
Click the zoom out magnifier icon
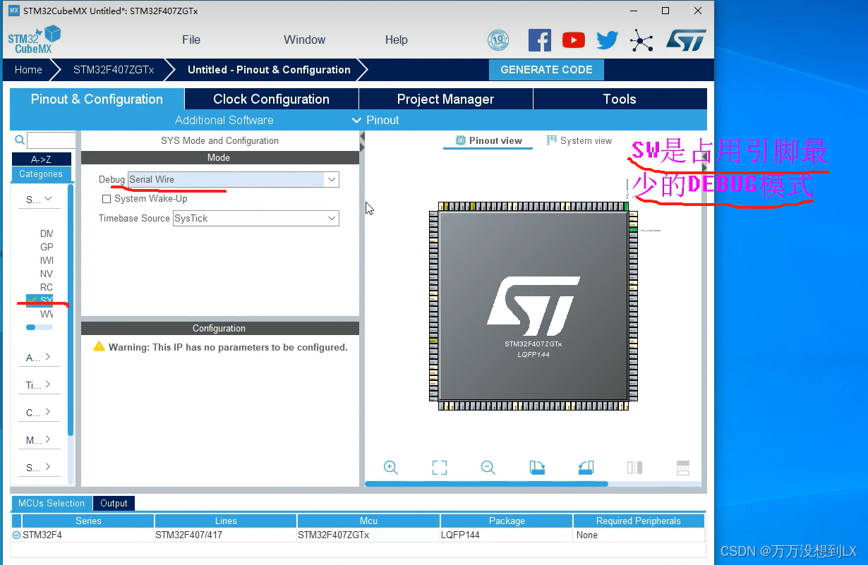[488, 467]
